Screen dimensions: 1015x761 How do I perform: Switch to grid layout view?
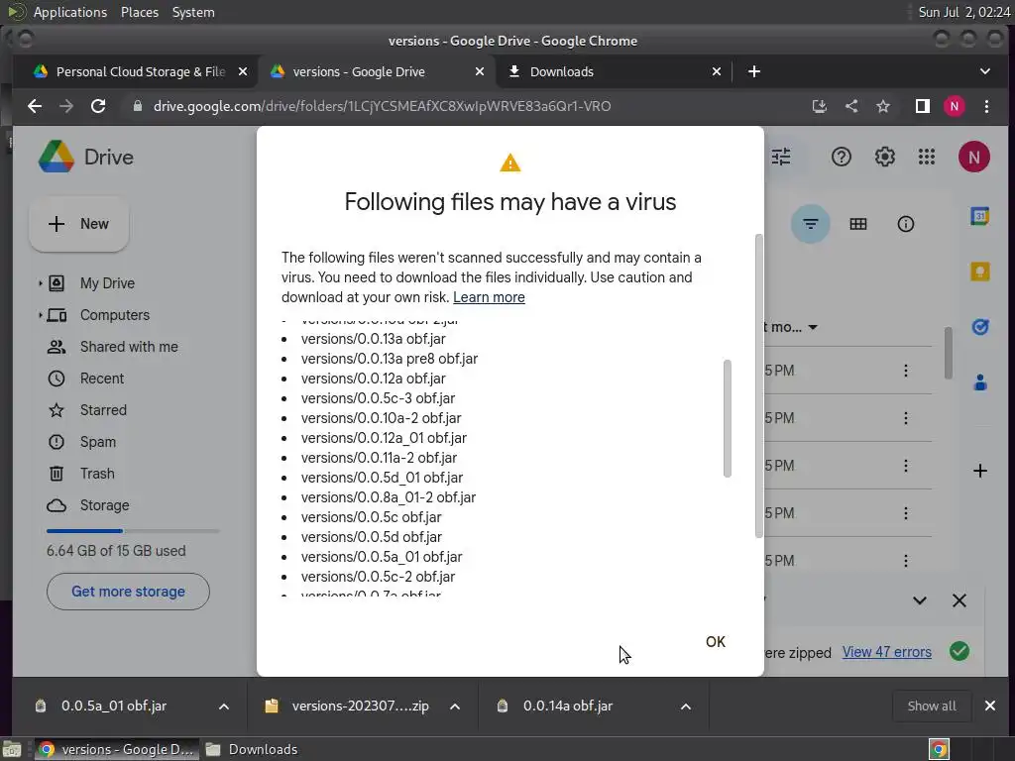click(x=858, y=224)
